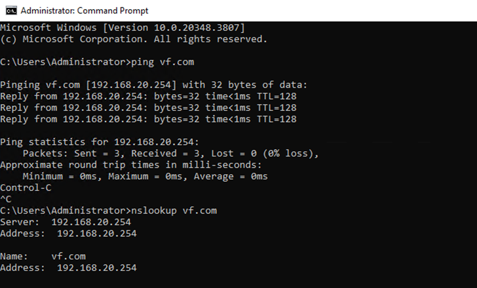Open the Command Prompt title bar icon menu
Screen dimensions: 477x288
coord(10,10)
